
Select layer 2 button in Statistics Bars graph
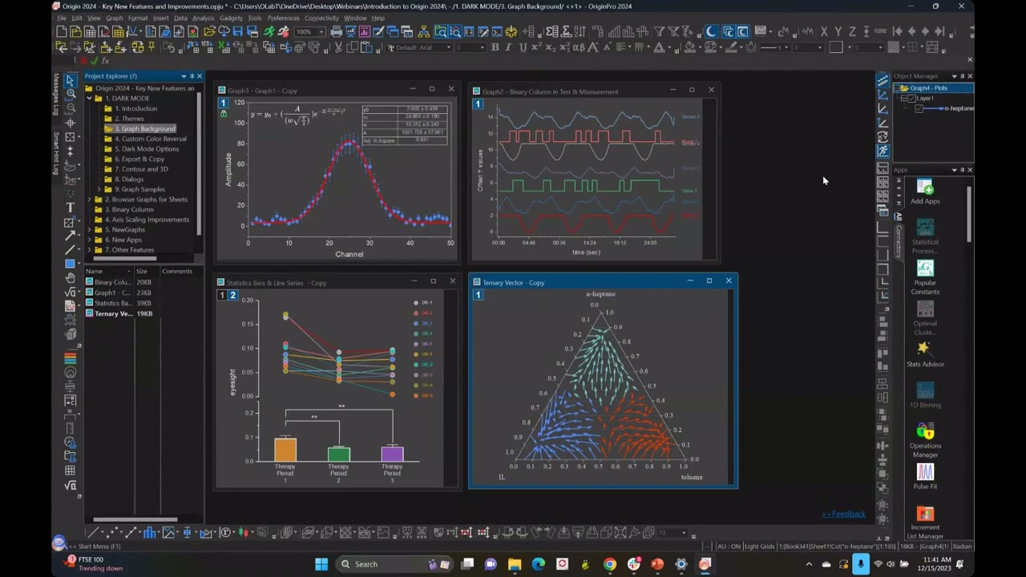point(233,296)
